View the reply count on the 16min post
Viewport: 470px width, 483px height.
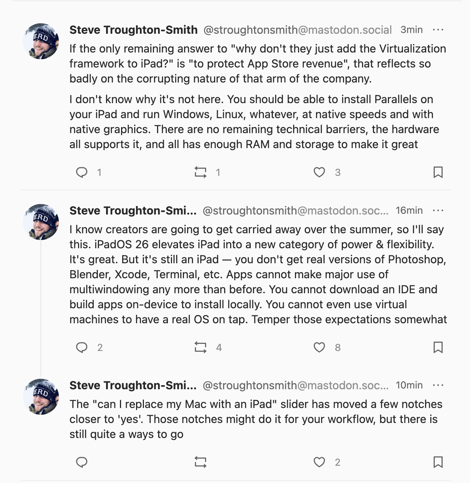pos(100,348)
